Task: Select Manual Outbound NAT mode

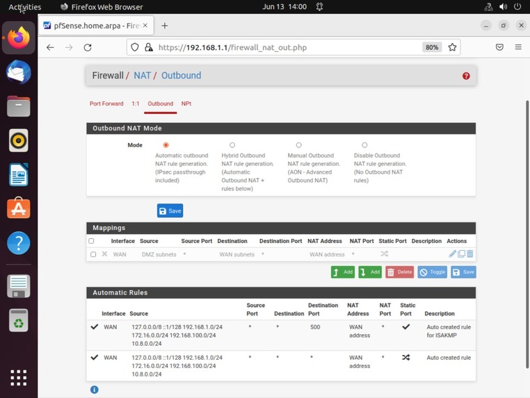Action: (x=298, y=145)
